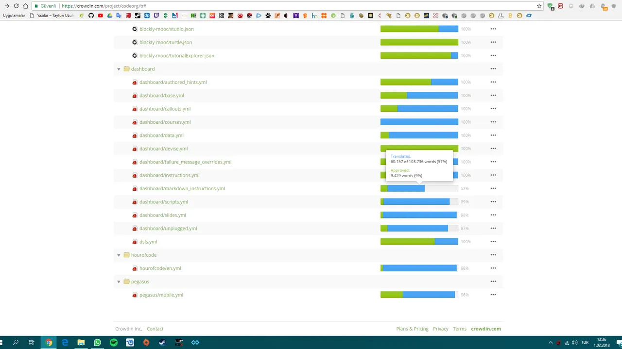The height and width of the screenshot is (349, 622).
Task: Open the Terms footer link
Action: [460, 329]
